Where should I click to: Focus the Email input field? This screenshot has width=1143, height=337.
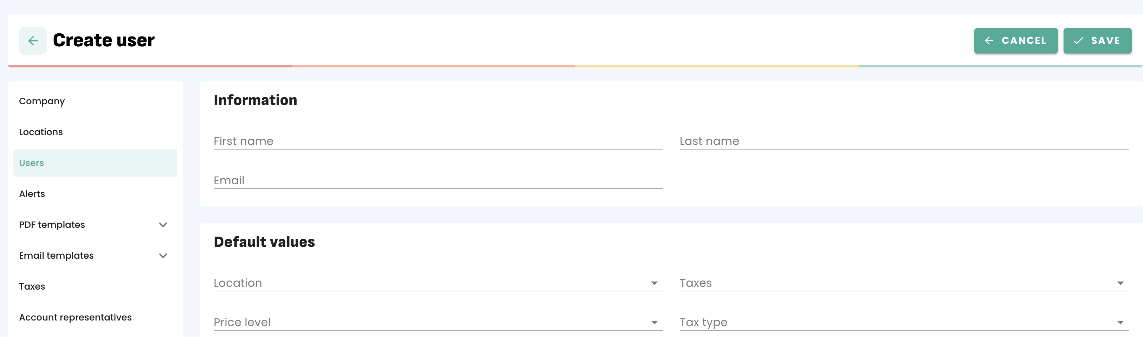pos(438,180)
